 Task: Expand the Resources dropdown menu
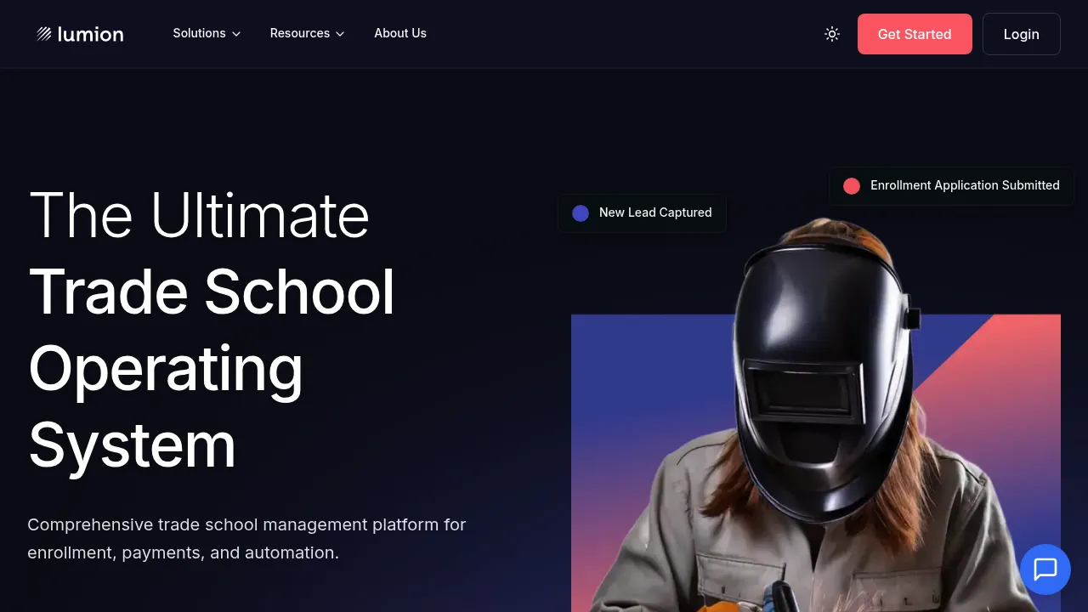pos(307,33)
